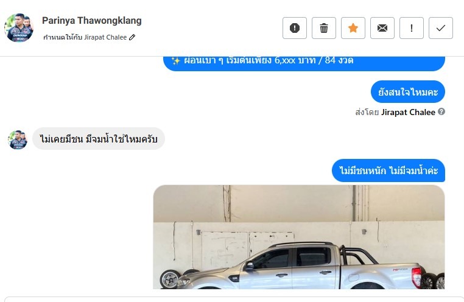Image resolution: width=464 pixels, height=302 pixels.
Task: Open the silver pickup truck photo
Action: [x=299, y=237]
